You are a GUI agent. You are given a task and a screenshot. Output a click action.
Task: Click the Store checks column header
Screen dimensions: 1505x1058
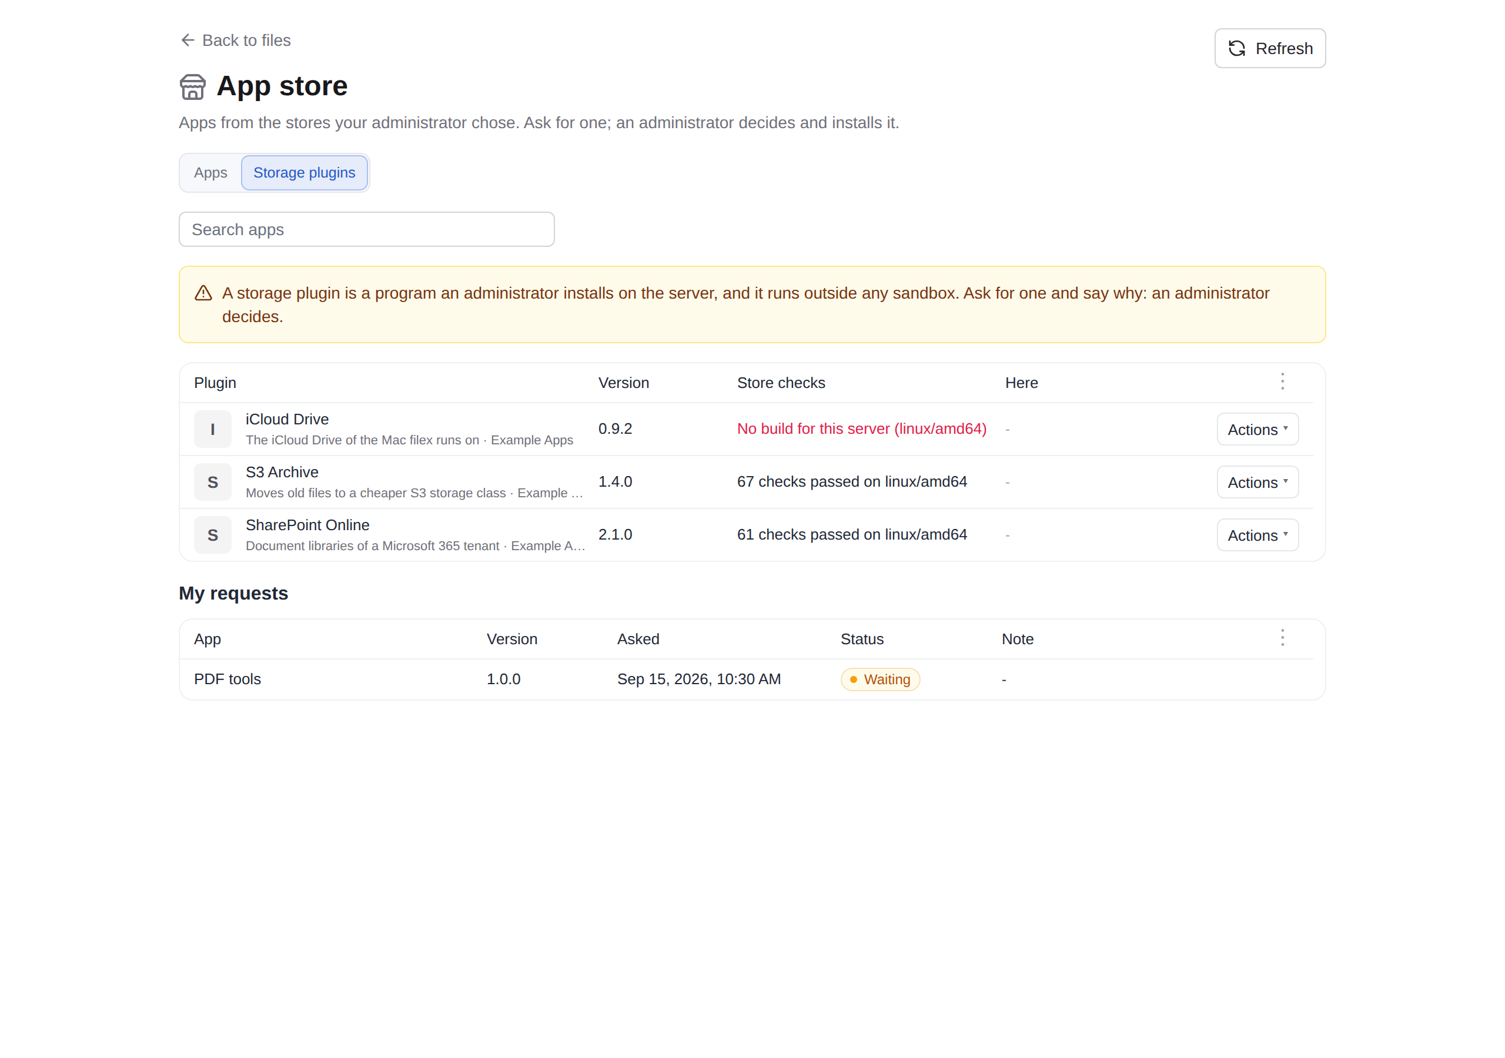pos(781,383)
